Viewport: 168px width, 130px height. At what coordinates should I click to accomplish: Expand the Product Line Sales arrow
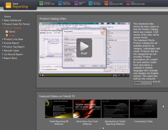click(3, 39)
